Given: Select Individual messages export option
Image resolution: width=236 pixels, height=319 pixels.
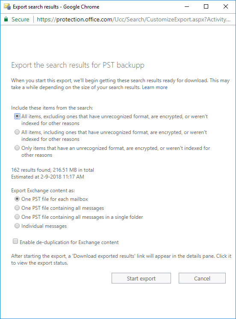Looking at the screenshot, I should [x=17, y=226].
